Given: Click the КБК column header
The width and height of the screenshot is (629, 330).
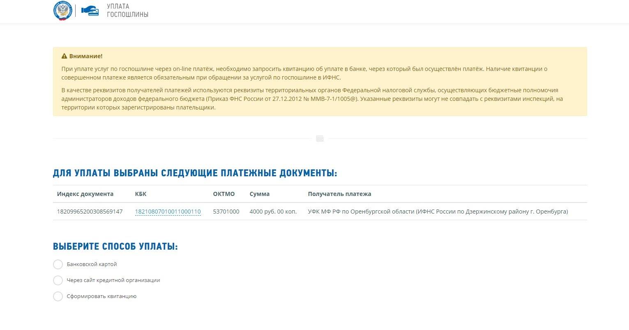Looking at the screenshot, I should (x=141, y=194).
